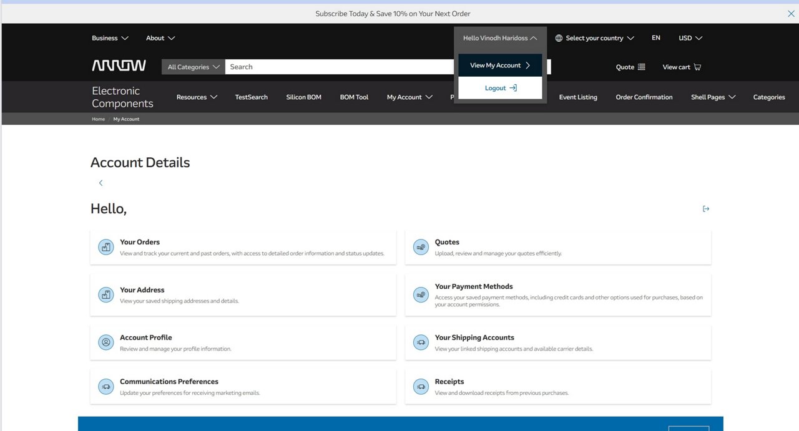The width and height of the screenshot is (799, 431).
Task: Open Silicon BOM in navigation bar
Action: click(x=304, y=97)
